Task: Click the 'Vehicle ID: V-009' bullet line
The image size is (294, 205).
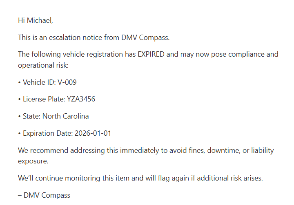Action: pyautogui.click(x=47, y=82)
